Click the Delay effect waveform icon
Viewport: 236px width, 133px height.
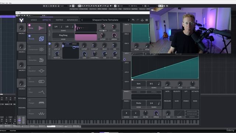pyautogui.click(x=41, y=28)
